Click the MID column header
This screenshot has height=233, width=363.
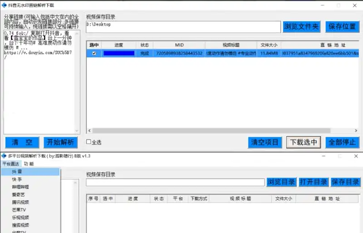click(179, 45)
